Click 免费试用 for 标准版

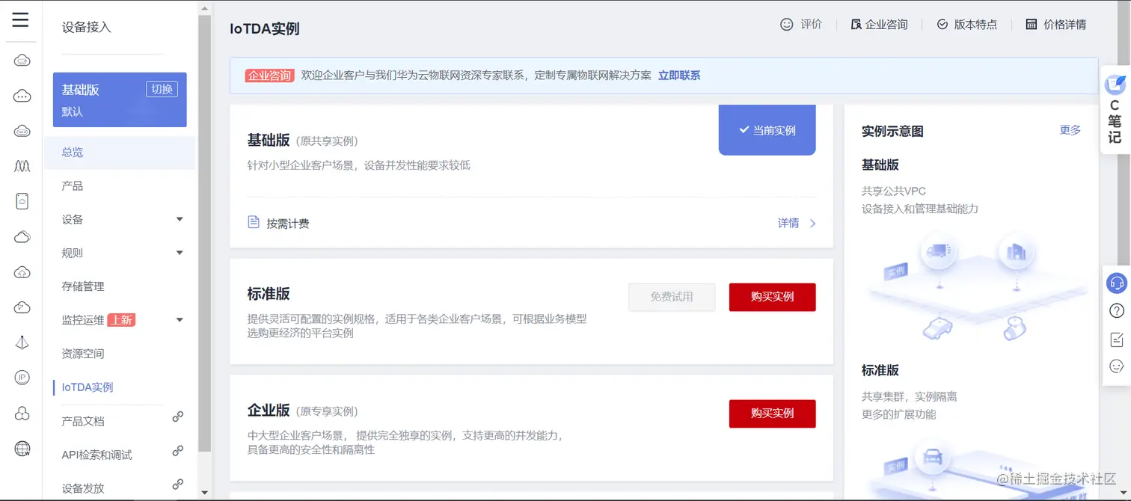tap(672, 297)
